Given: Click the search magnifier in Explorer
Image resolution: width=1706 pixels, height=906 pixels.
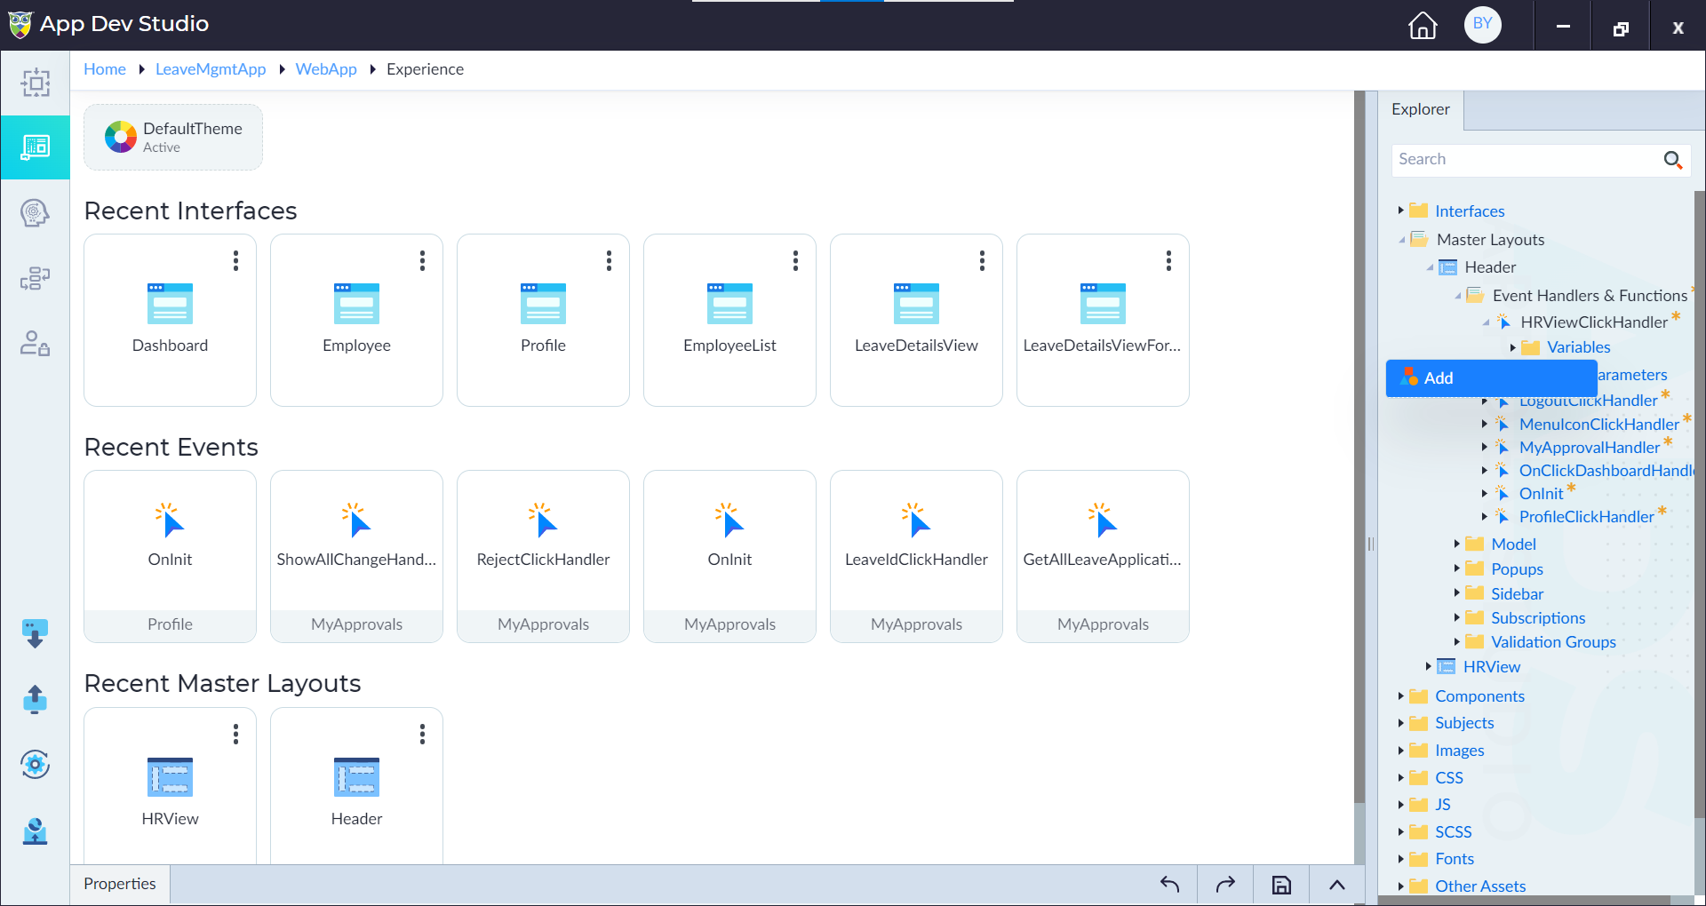Looking at the screenshot, I should tap(1672, 160).
